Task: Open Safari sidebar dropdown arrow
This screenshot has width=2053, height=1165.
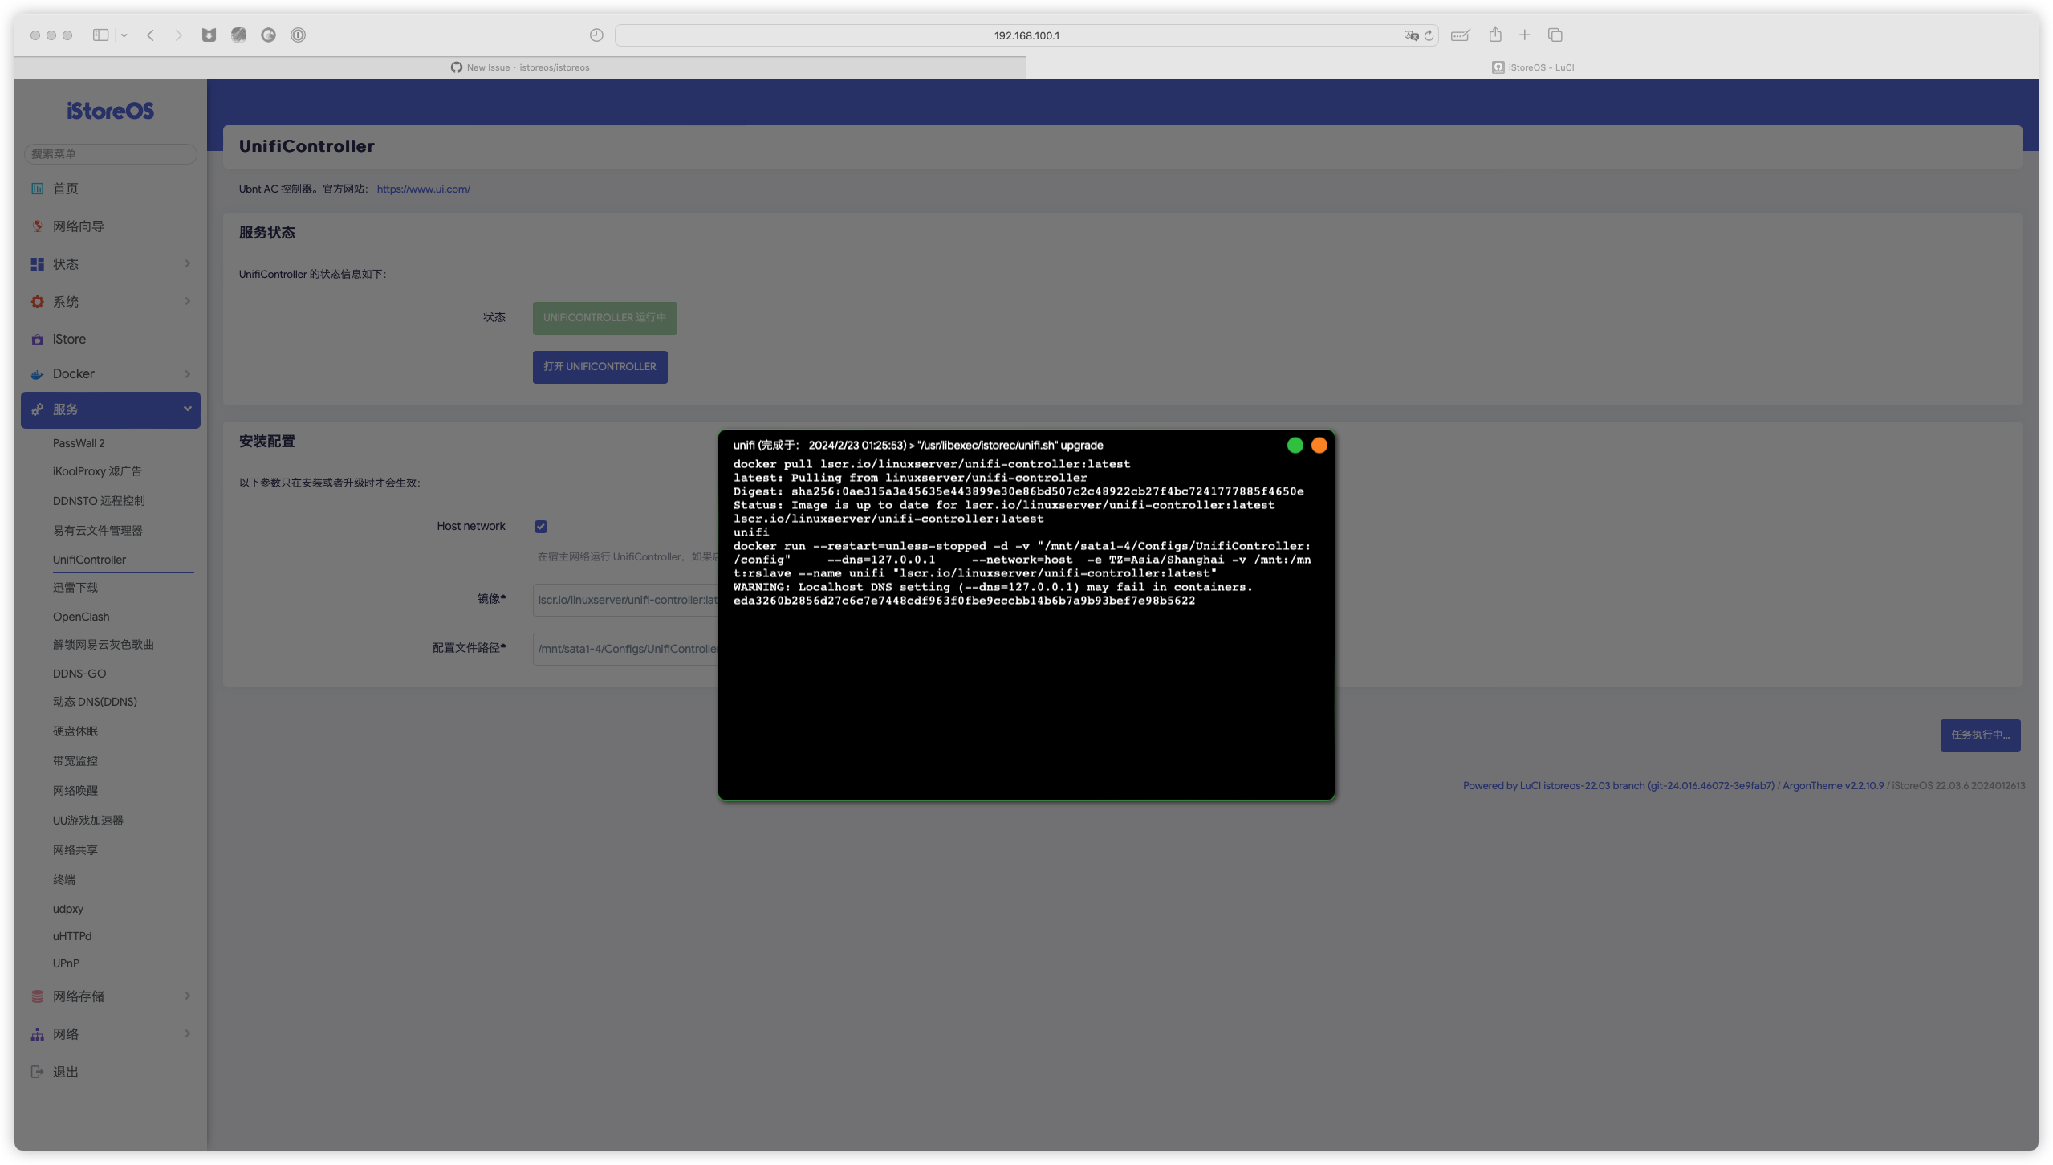Action: click(x=124, y=35)
